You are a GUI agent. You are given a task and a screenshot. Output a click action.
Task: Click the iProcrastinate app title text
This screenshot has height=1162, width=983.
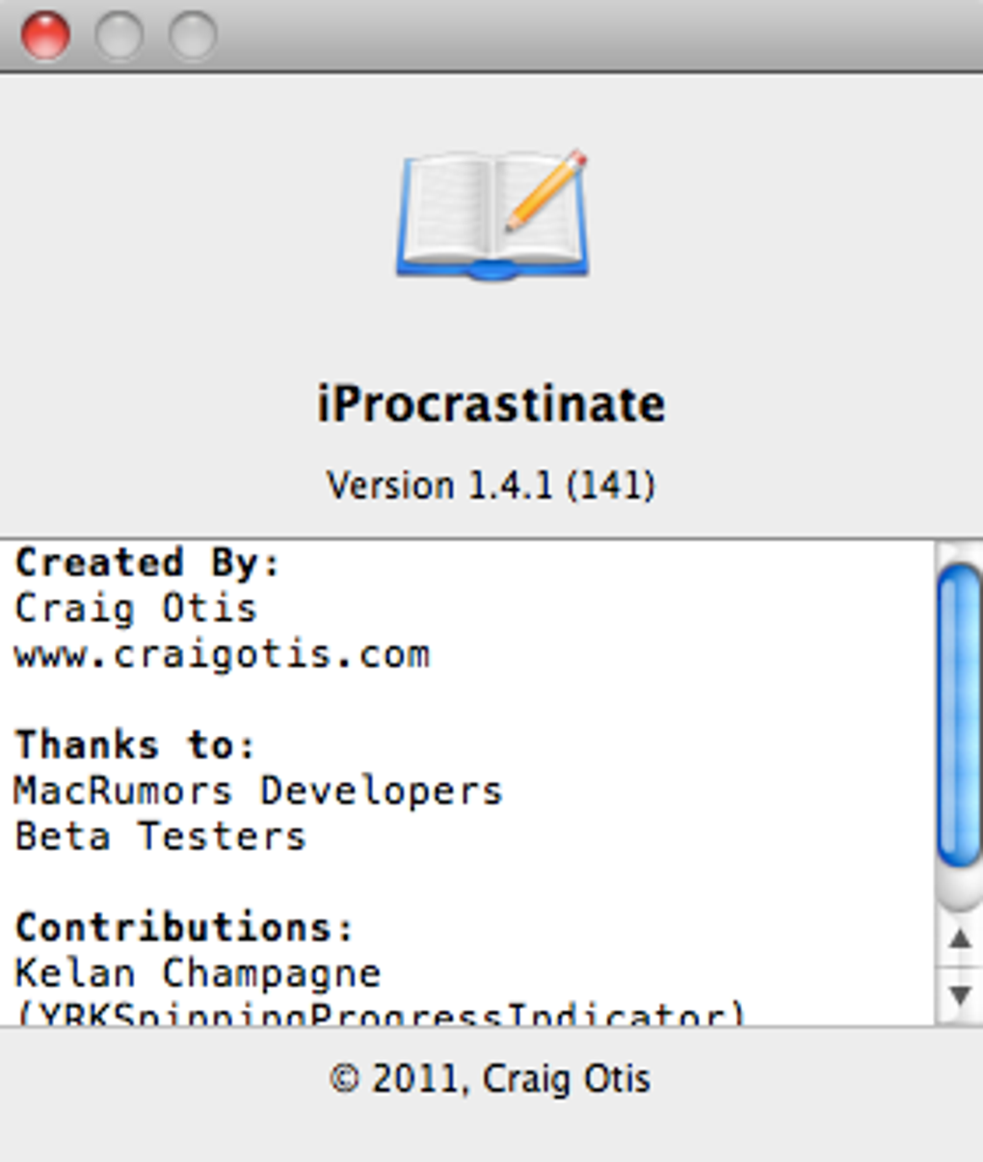491,403
